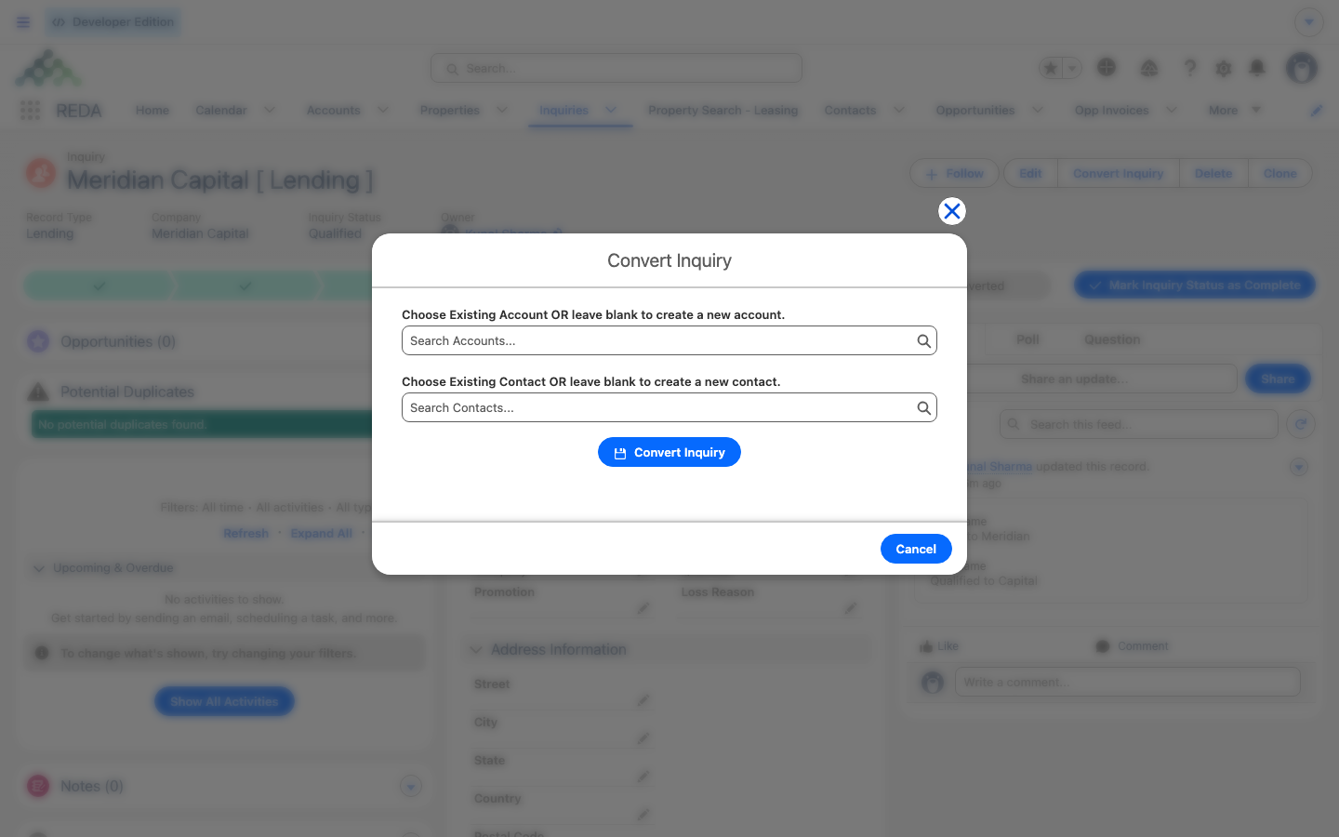Open the Notes section dropdown arrow
This screenshot has width=1339, height=837.
(411, 787)
